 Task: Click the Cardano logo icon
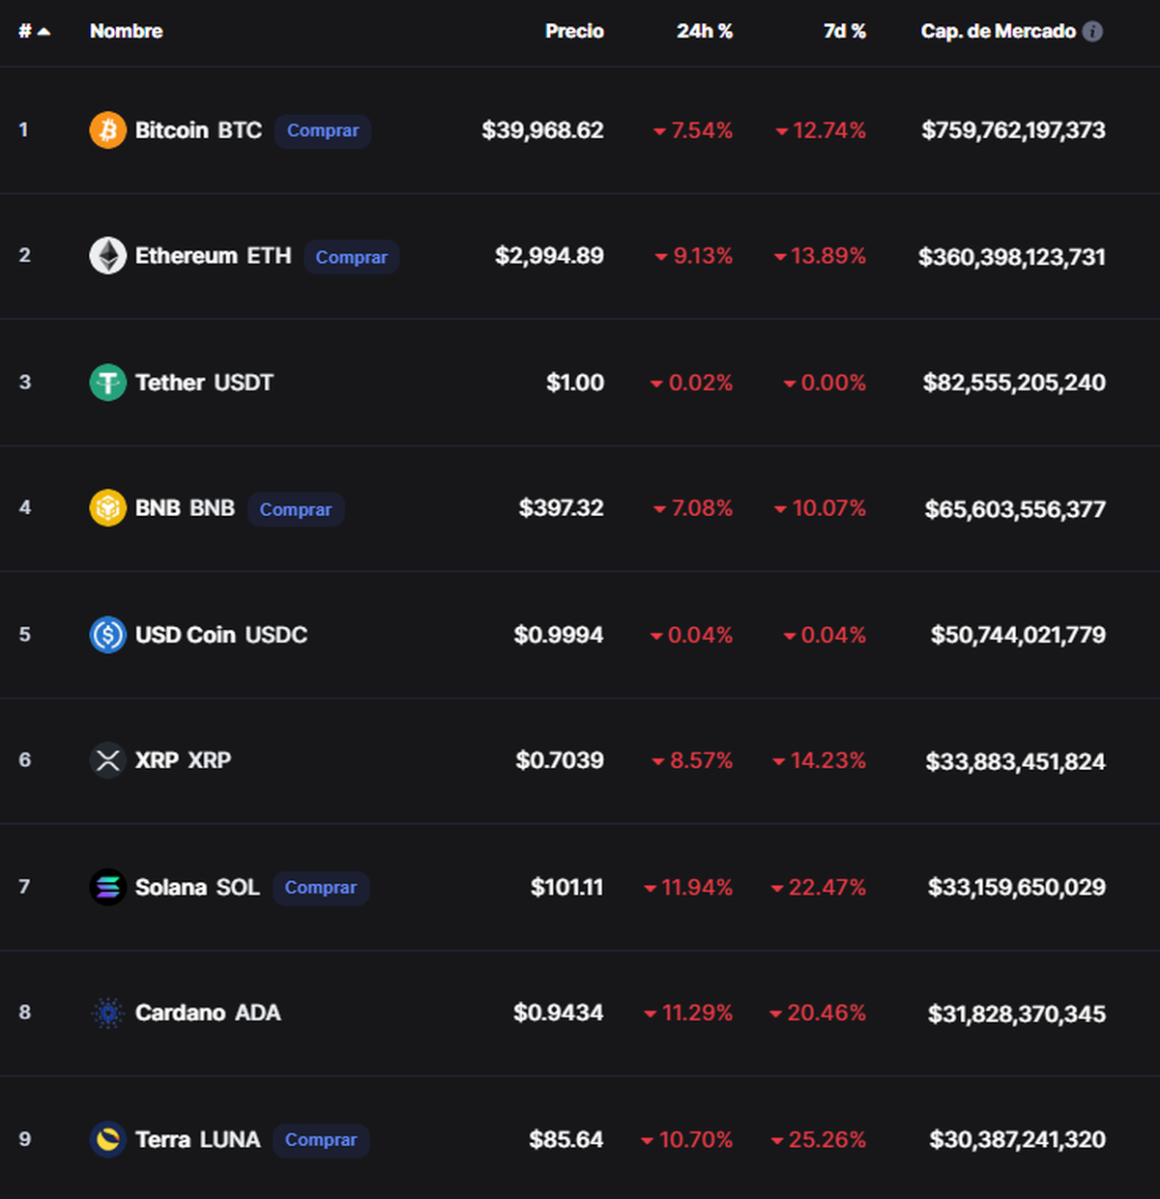click(x=107, y=1013)
